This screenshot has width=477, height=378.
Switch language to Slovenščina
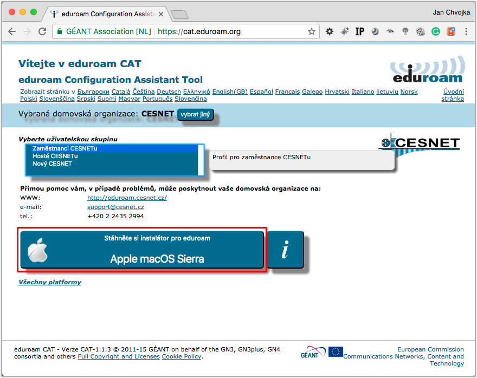pos(57,99)
